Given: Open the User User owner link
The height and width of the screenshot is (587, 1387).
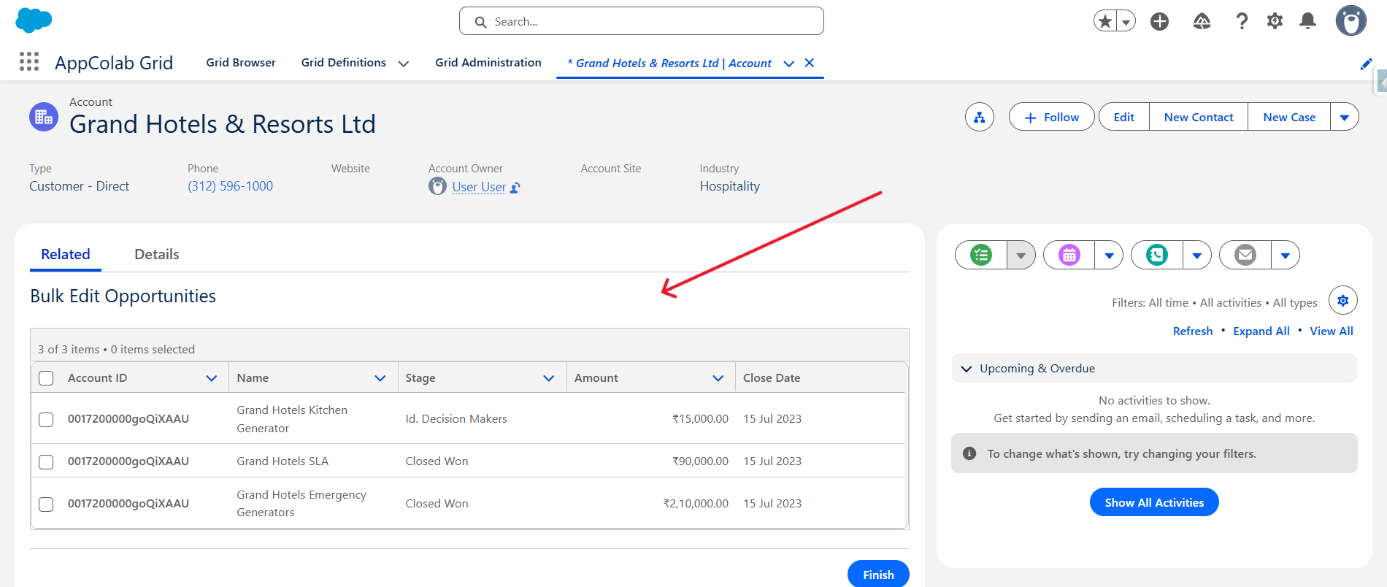Looking at the screenshot, I should 479,187.
